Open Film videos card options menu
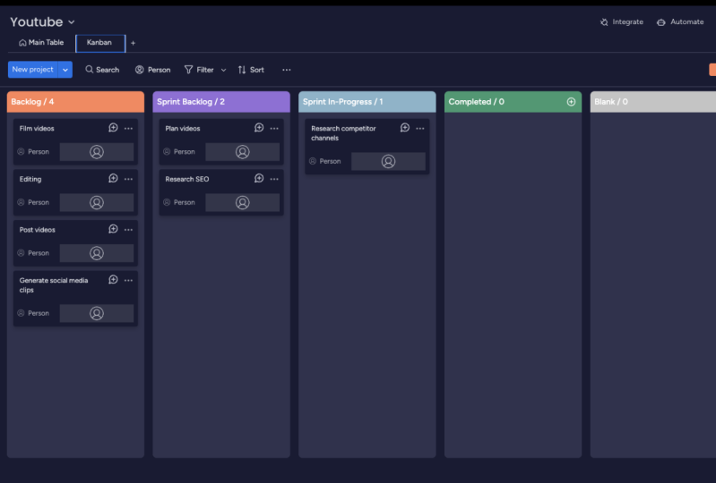Image resolution: width=716 pixels, height=483 pixels. pos(128,129)
